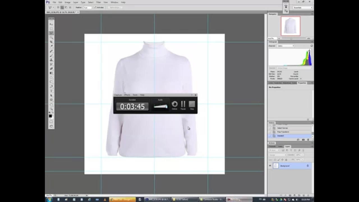Screen dimensions: 359x202
Task: Select Subtract from selection mode
Action: 66,8
